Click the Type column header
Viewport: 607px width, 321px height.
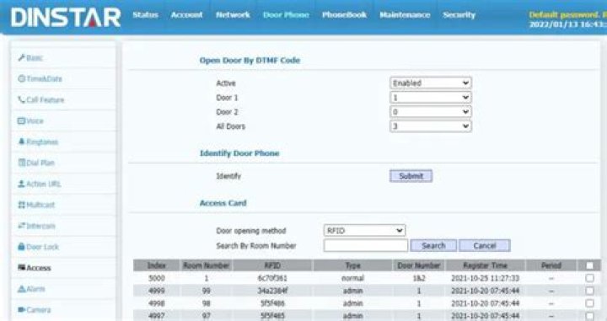tap(352, 265)
